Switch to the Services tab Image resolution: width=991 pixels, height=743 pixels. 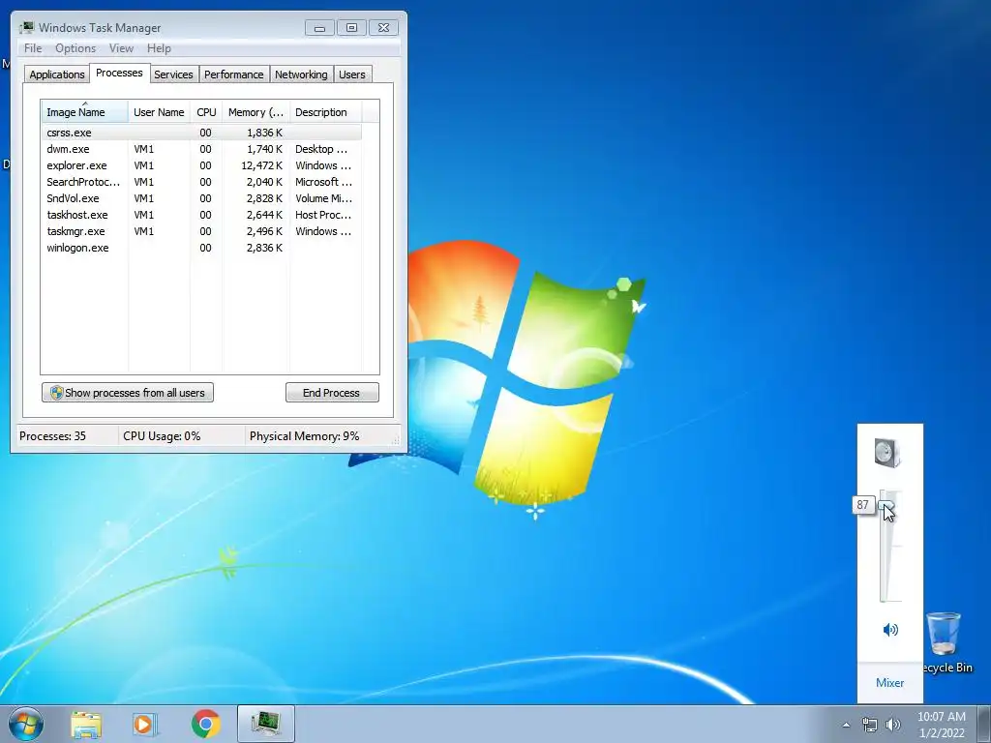[174, 74]
